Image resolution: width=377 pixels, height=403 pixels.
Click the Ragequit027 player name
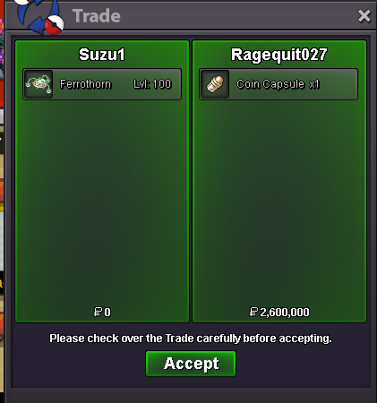tap(279, 55)
